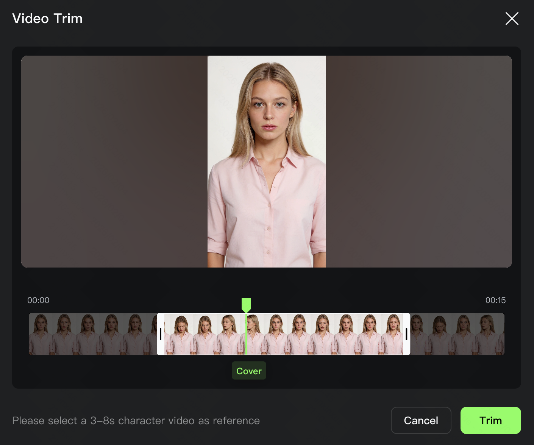534x445 pixels.
Task: Click the Trim button
Action: click(490, 420)
